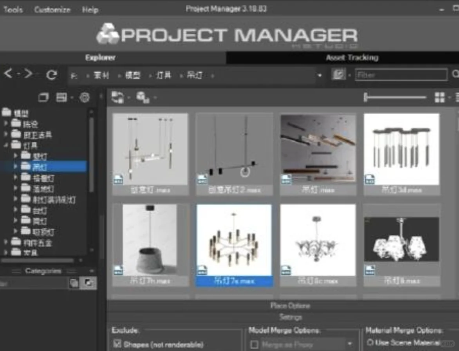Click the 灯具 breadcrumb segment
The width and height of the screenshot is (459, 351).
[164, 76]
